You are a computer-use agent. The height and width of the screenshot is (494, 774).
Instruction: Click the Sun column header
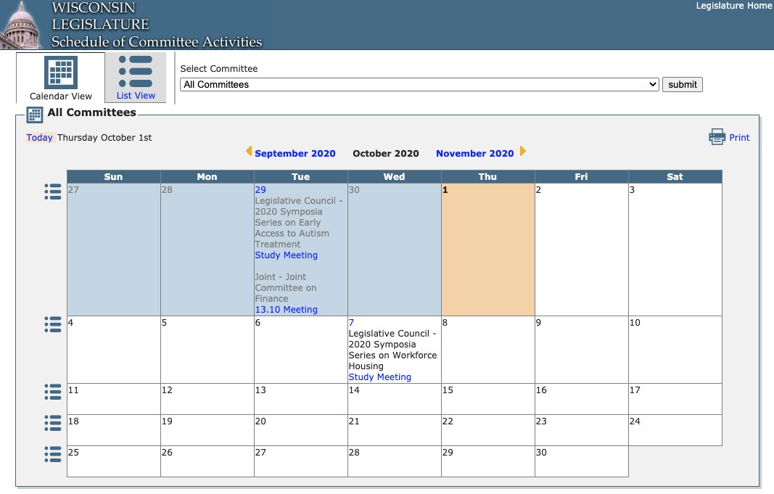pos(114,177)
